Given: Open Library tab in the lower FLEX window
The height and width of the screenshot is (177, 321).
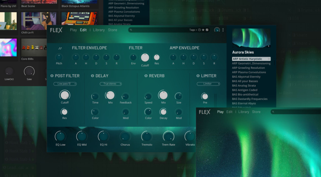Looking at the screenshot, I should 244,112.
